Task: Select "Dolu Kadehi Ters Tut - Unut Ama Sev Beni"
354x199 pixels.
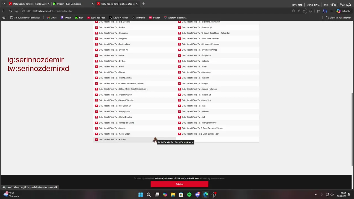Action: point(201,39)
